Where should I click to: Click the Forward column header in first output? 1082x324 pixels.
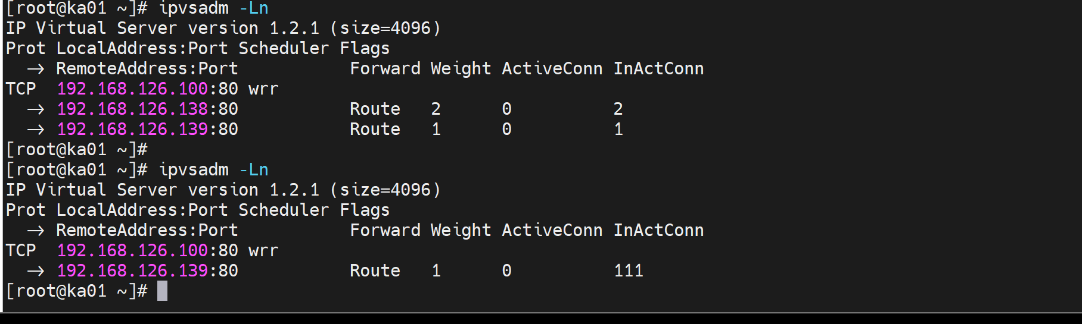[x=385, y=69]
